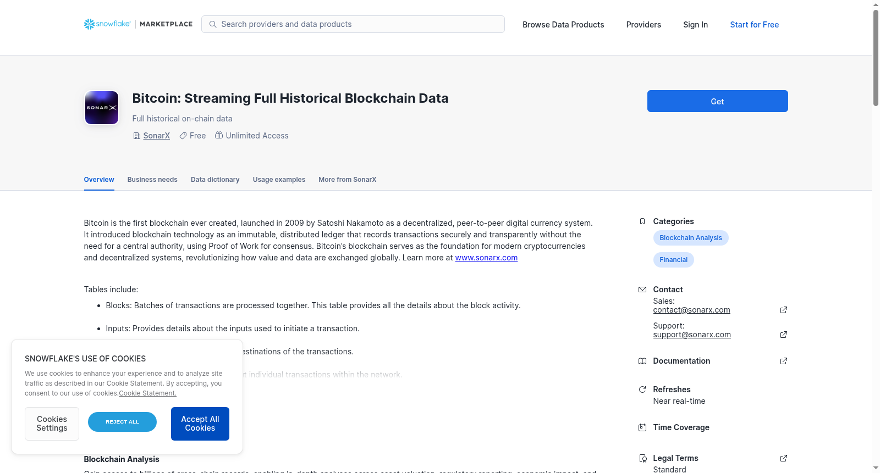Open the SonarX provider link
The width and height of the screenshot is (880, 473).
click(157, 136)
